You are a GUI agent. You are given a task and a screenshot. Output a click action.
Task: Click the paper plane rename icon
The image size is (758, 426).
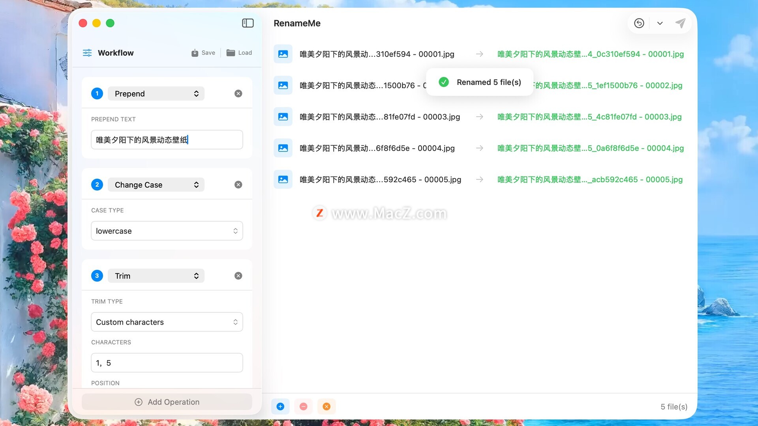tap(680, 23)
